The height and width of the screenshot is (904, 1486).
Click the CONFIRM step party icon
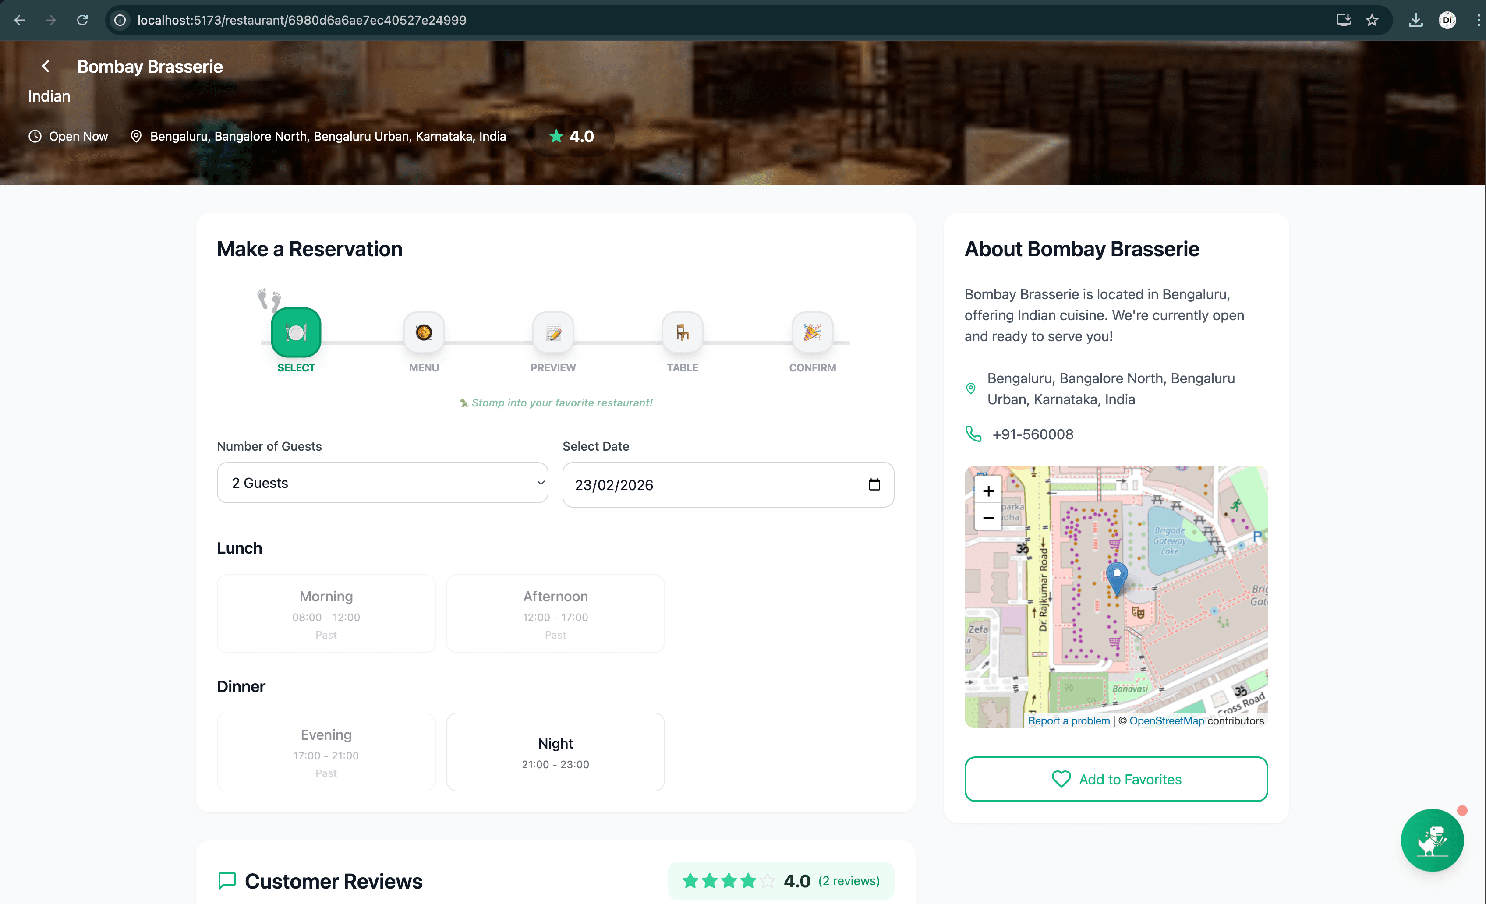coord(812,332)
